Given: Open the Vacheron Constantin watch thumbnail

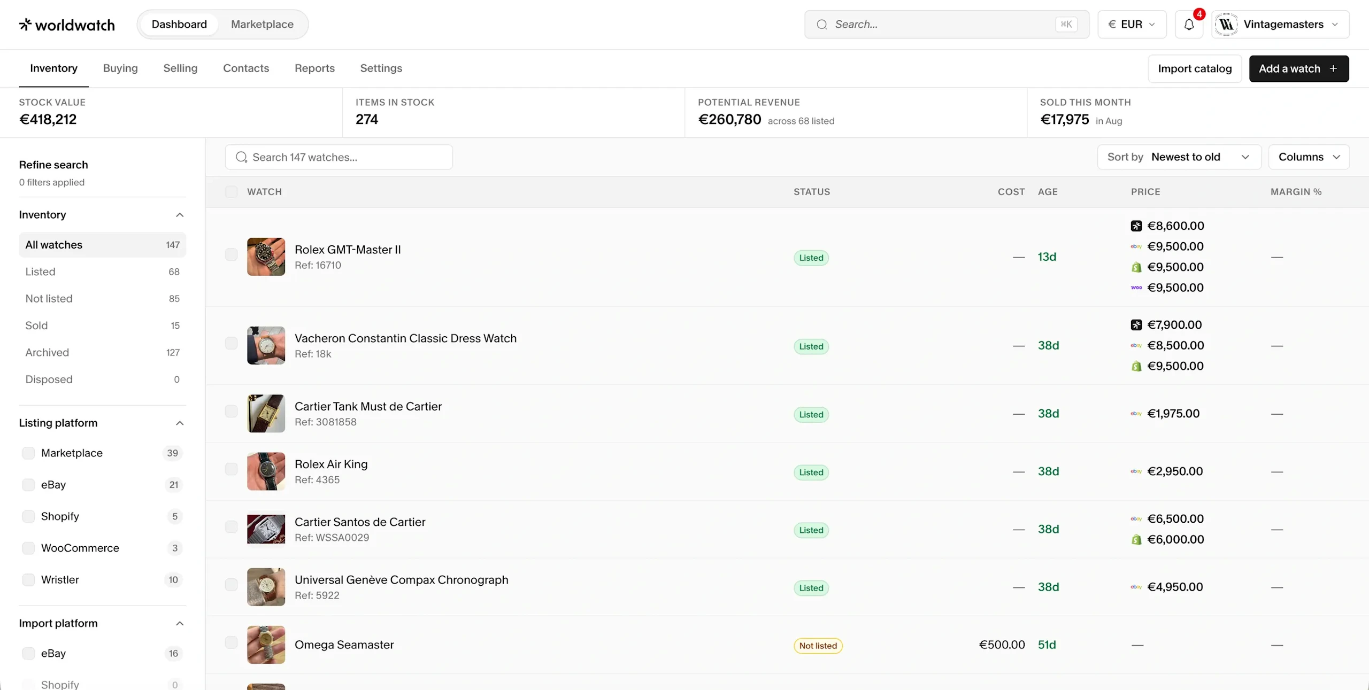Looking at the screenshot, I should tap(266, 346).
